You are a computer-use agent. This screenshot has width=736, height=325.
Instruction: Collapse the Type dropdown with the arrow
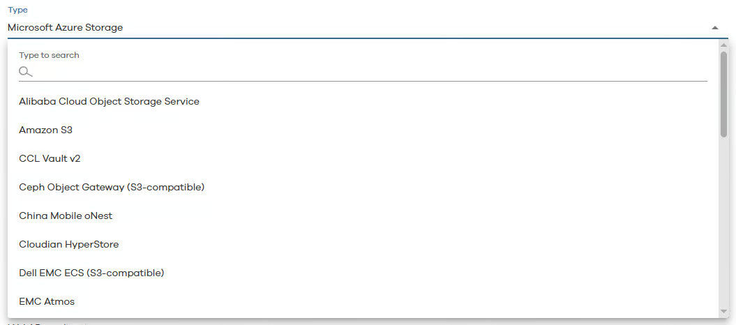pyautogui.click(x=714, y=28)
